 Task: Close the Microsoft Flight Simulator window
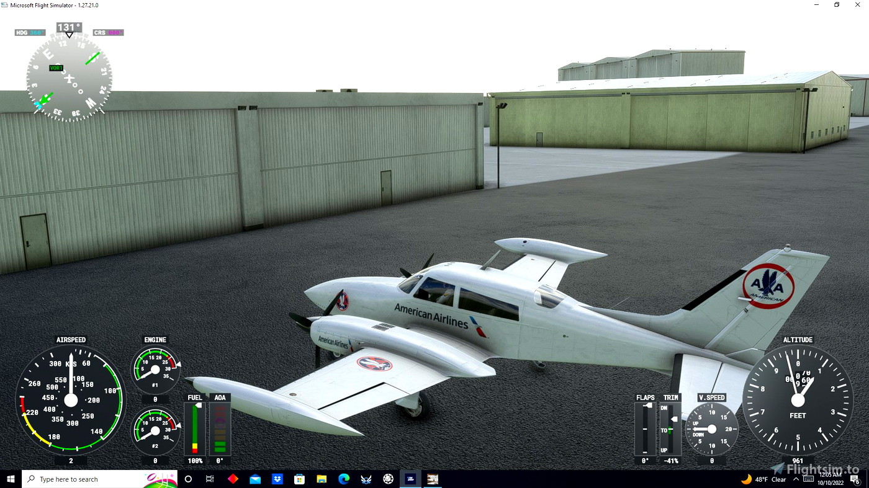pyautogui.click(x=858, y=5)
